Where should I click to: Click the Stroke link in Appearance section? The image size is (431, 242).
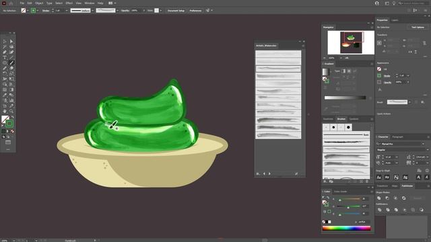point(387,76)
